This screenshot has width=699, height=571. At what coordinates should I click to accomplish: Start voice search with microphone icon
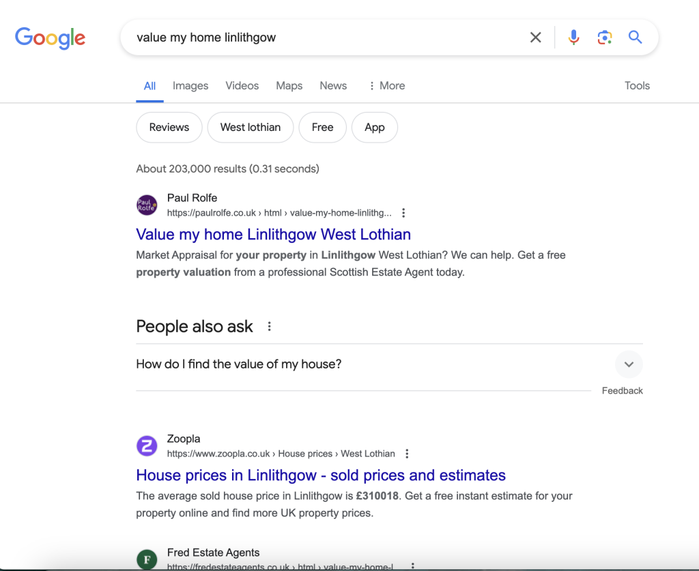click(x=574, y=38)
